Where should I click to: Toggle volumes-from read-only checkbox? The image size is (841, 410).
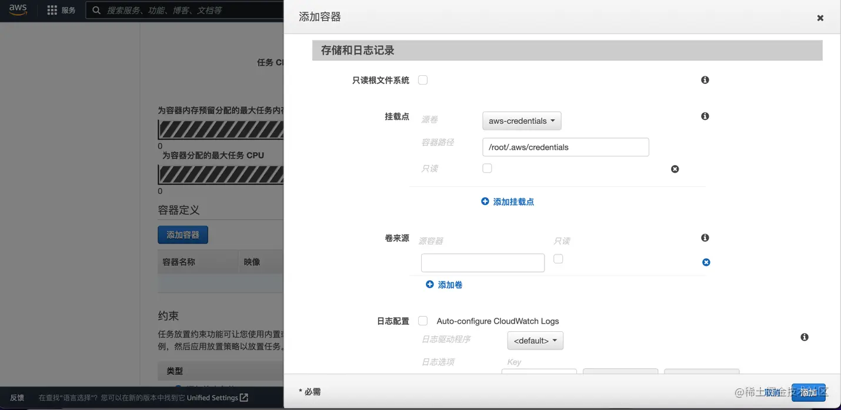[558, 258]
